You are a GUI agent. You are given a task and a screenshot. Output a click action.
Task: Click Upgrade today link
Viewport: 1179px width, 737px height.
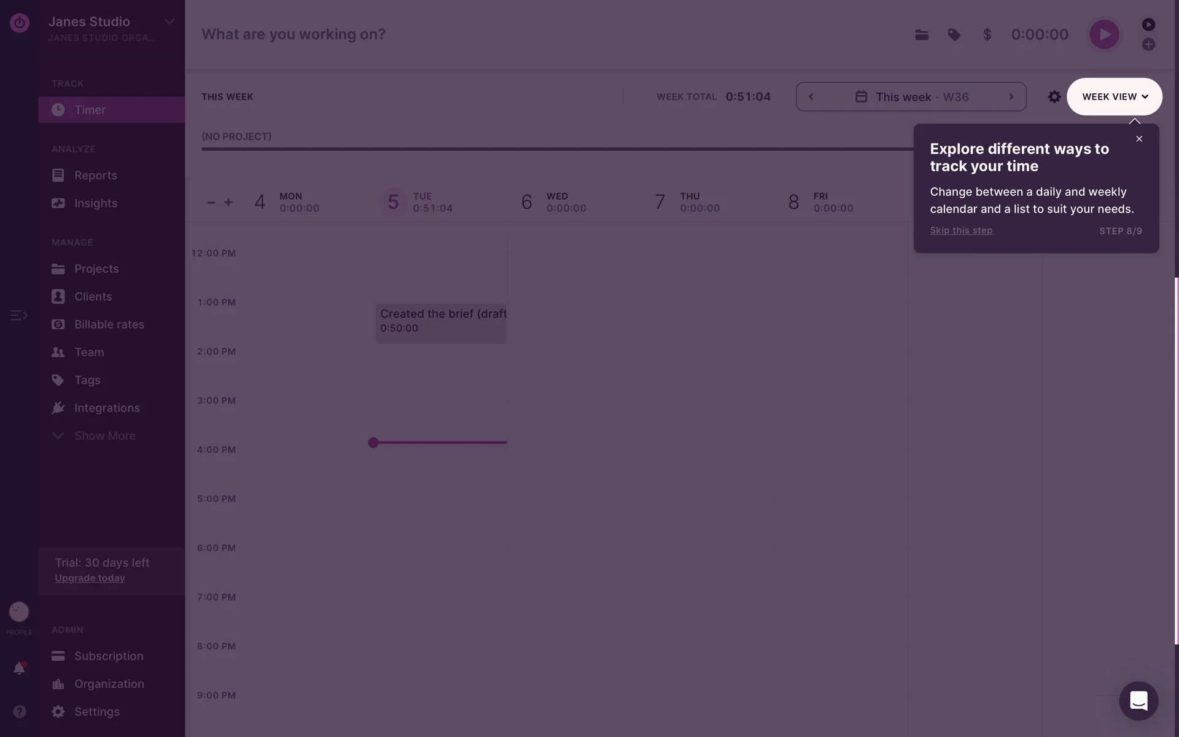point(90,579)
